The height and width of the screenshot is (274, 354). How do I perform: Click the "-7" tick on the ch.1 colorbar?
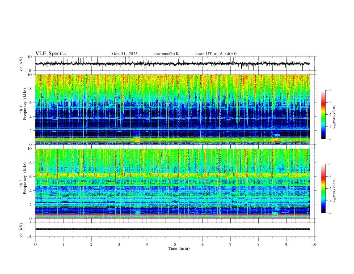point(329,139)
